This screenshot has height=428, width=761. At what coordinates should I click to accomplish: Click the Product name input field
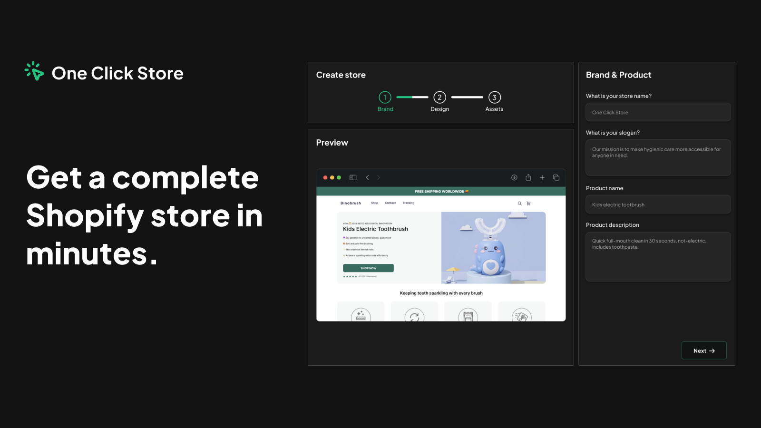658,204
